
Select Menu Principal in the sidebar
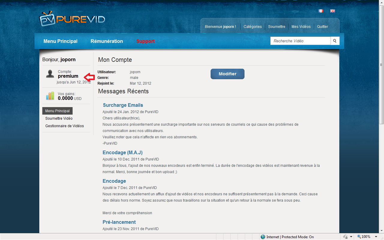57,111
